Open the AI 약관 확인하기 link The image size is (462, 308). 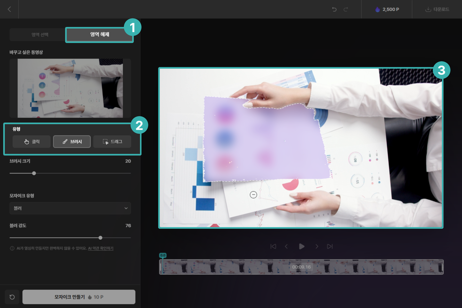tap(101, 248)
